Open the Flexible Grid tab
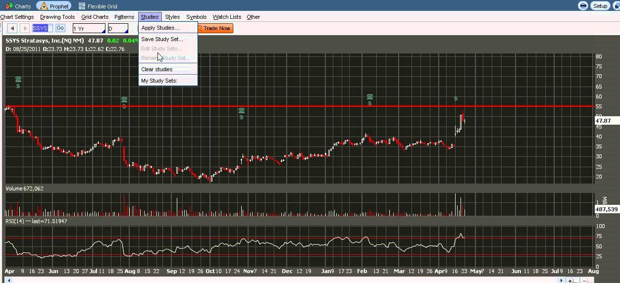This screenshot has width=620, height=283. click(98, 6)
